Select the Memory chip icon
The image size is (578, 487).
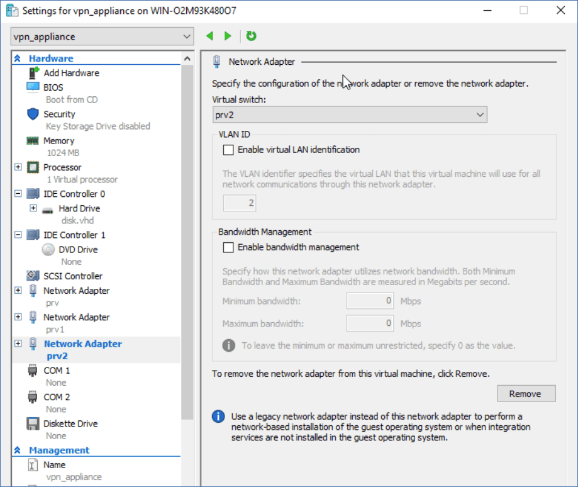tap(33, 141)
